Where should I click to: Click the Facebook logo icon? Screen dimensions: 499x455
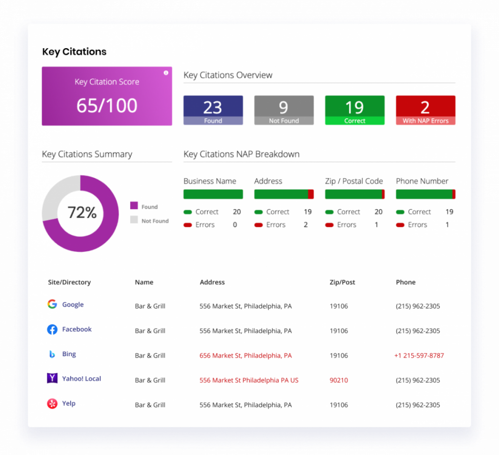[x=52, y=329]
